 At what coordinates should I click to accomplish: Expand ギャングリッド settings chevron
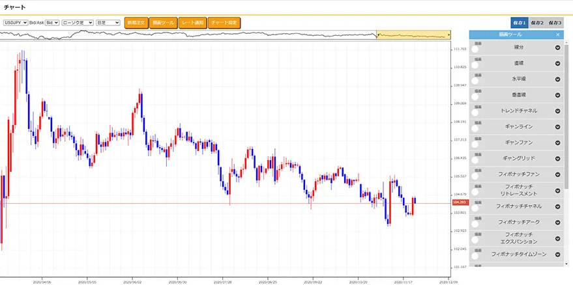click(557, 159)
